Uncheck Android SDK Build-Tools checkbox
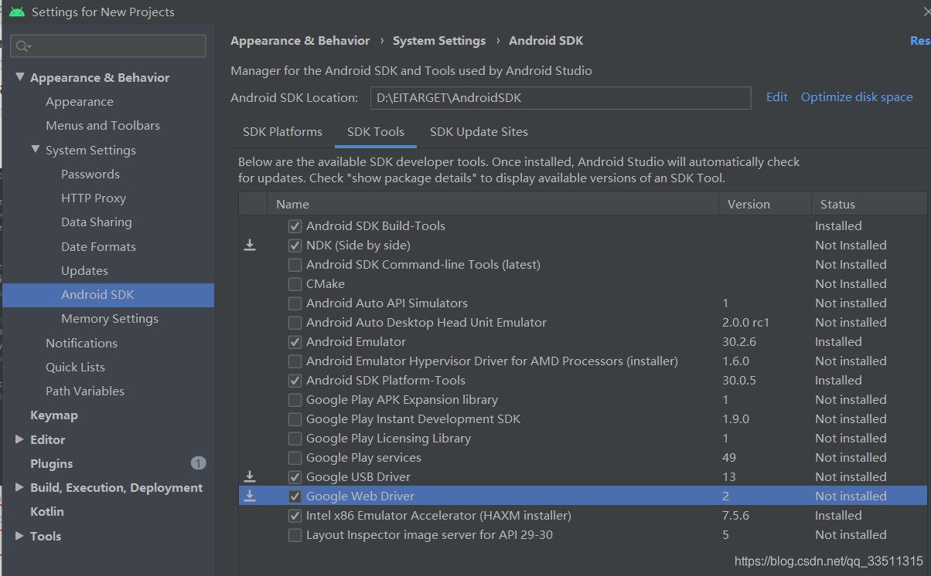931x576 pixels. click(295, 226)
